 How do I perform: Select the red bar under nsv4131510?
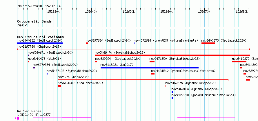153,74
